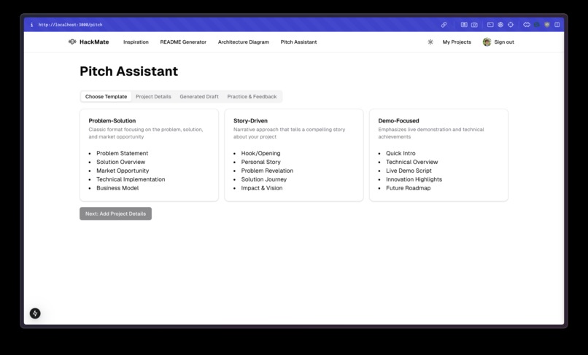Click the 'Technical Overview' bullet item
Viewport: 588px width, 355px height.
411,162
